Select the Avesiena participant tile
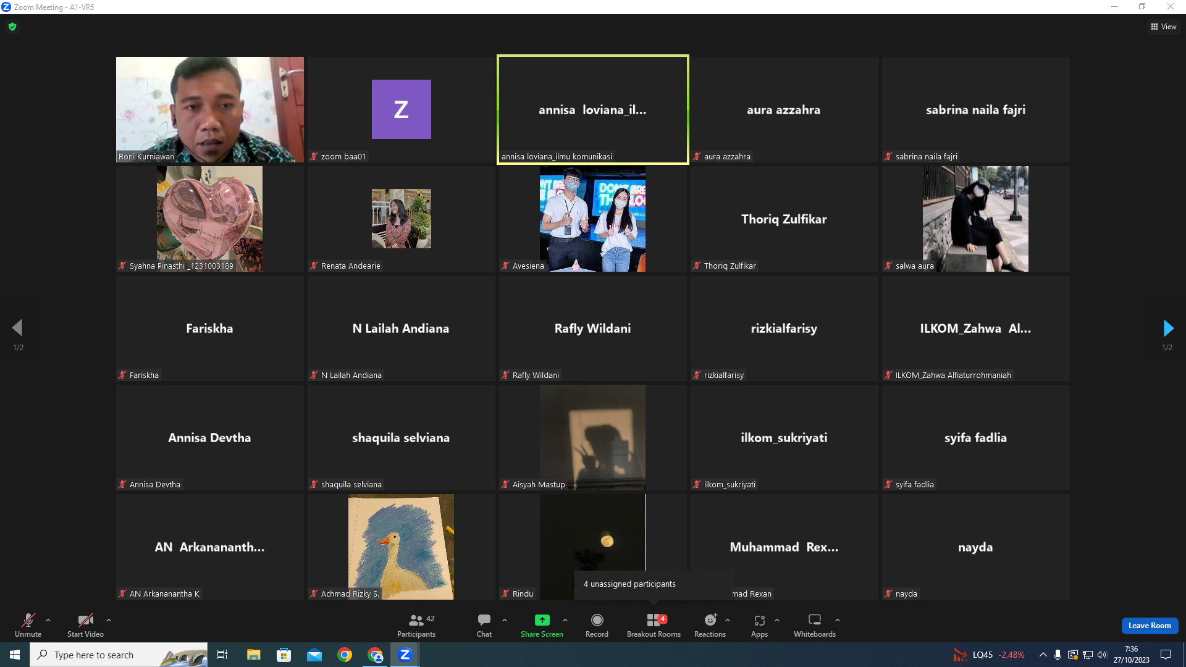This screenshot has width=1186, height=667. 593,219
